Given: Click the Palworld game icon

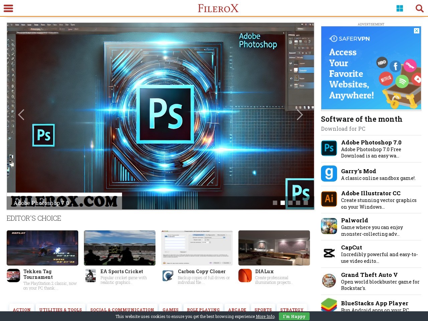Looking at the screenshot, I should 329,226.
